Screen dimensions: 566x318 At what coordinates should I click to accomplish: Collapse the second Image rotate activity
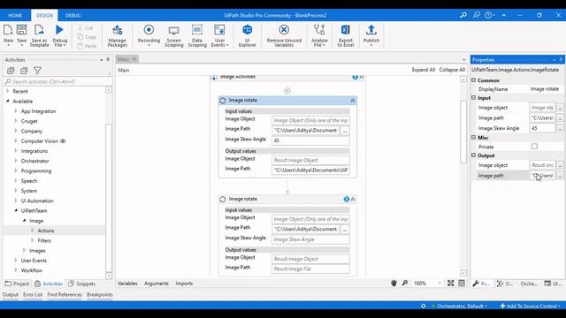[x=353, y=199]
